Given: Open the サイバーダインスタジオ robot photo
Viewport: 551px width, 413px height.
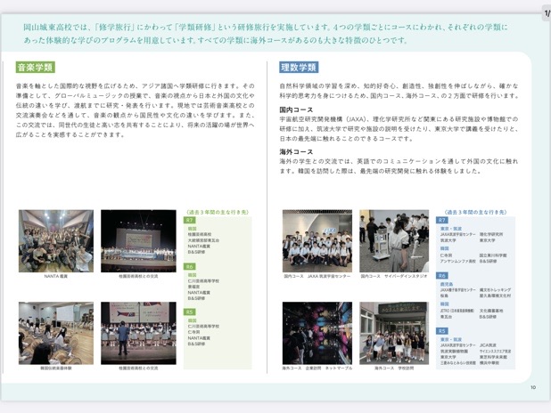Looking at the screenshot, I should click(394, 241).
